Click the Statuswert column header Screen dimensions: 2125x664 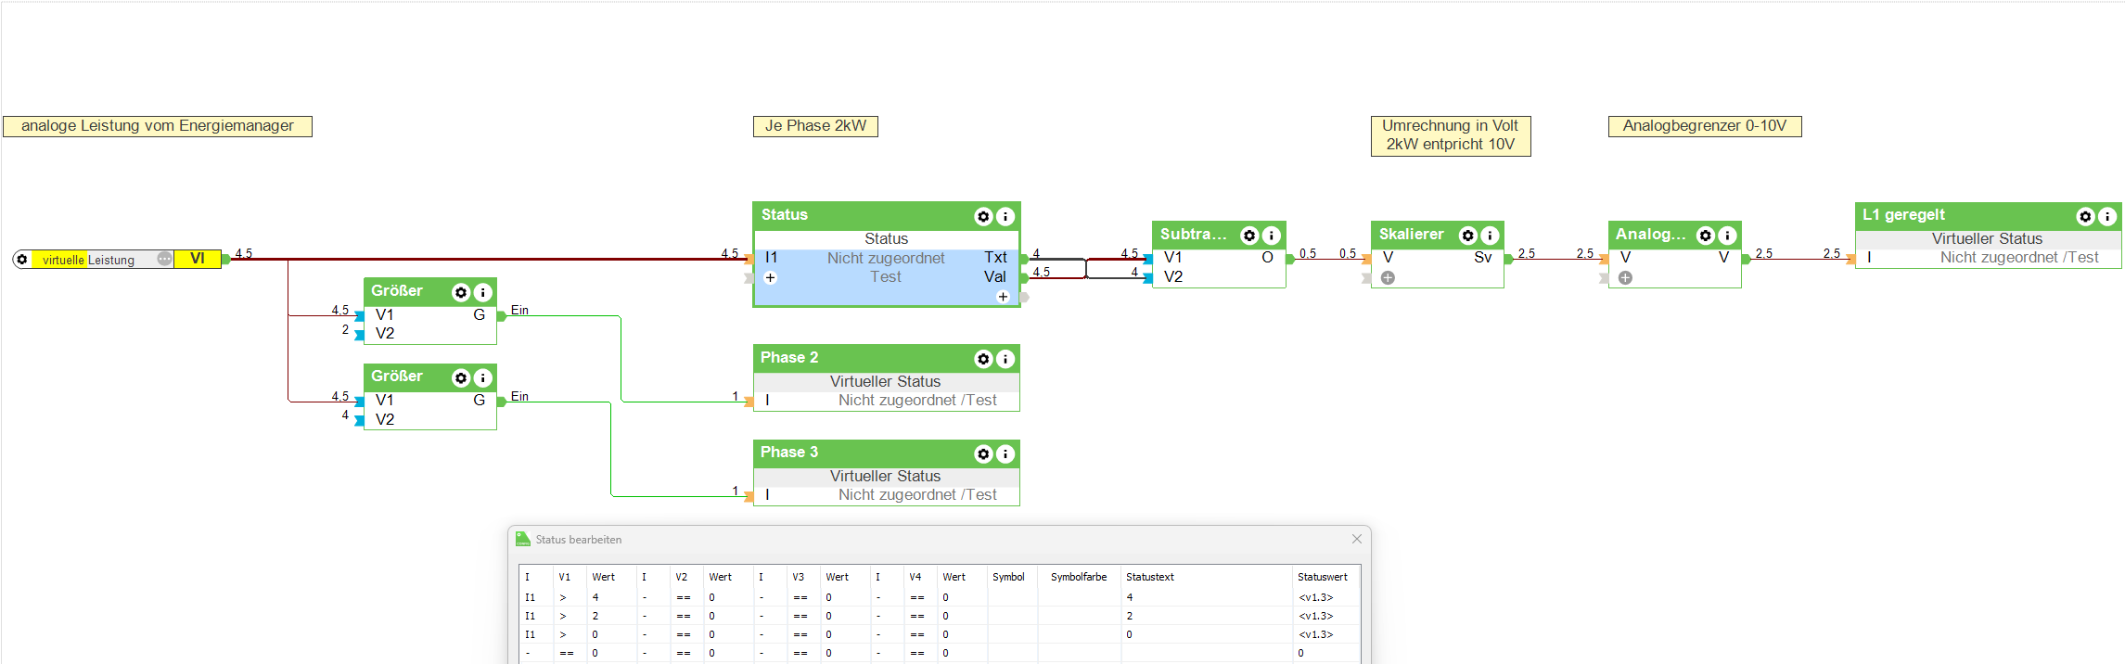coord(1323,577)
